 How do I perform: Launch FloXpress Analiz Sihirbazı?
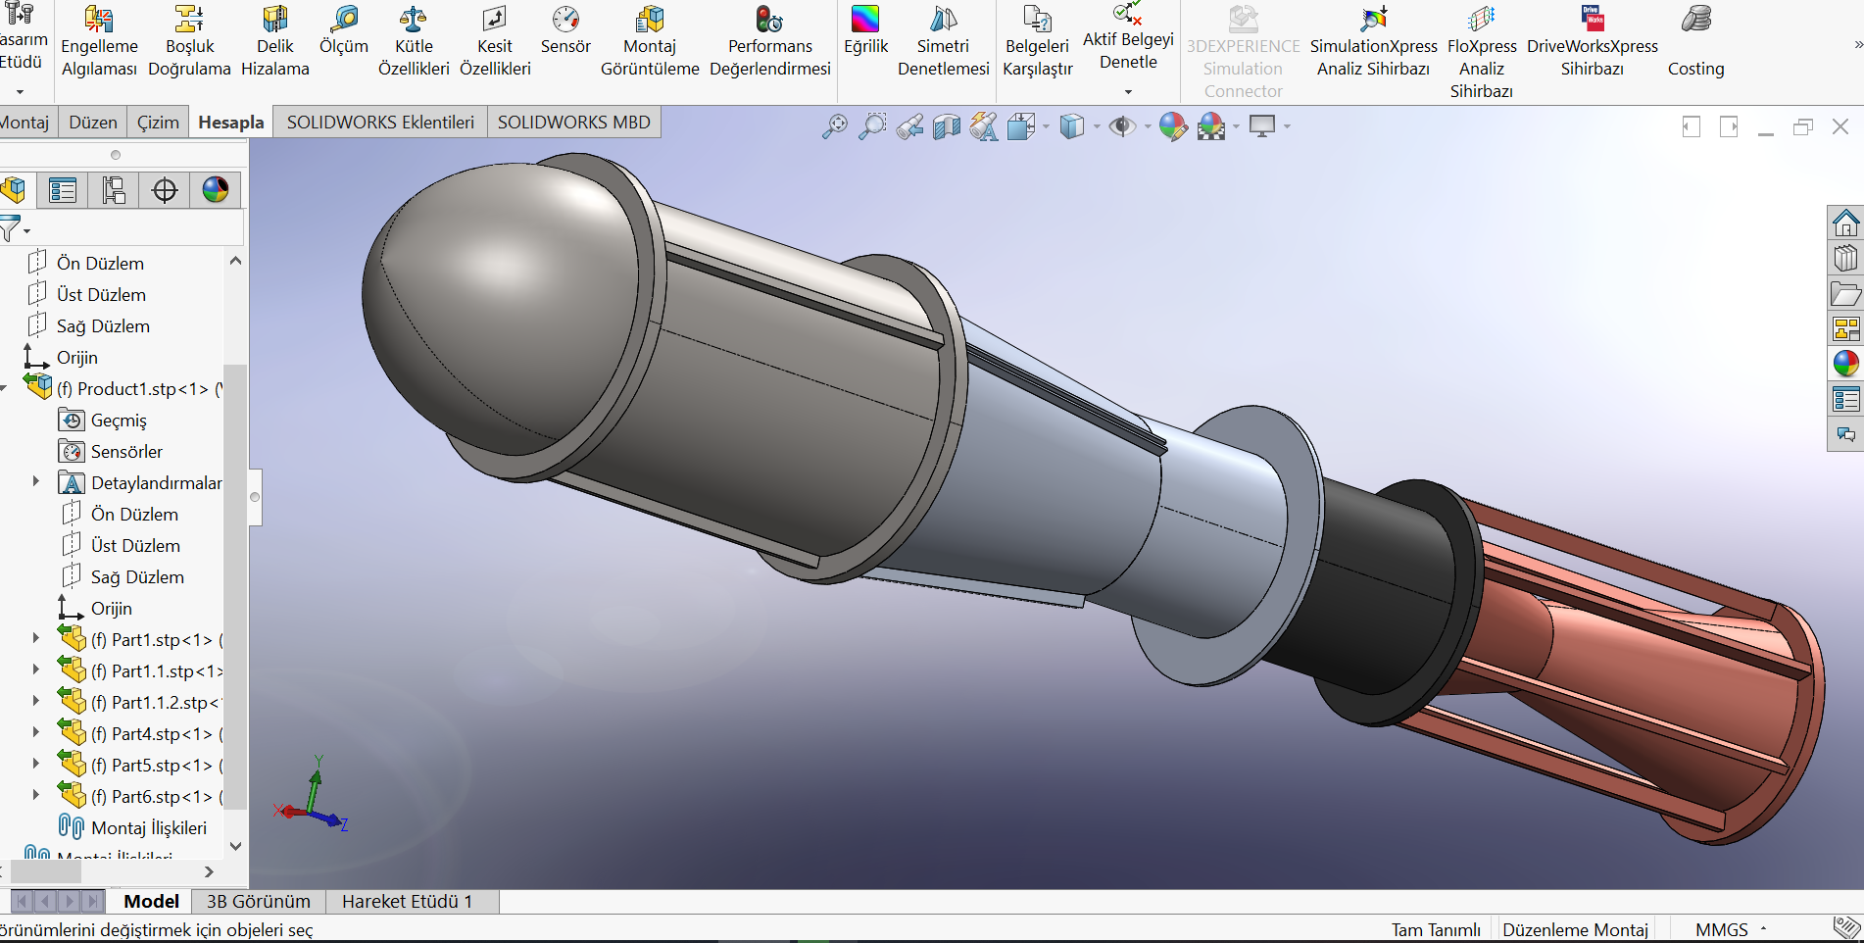(x=1482, y=52)
